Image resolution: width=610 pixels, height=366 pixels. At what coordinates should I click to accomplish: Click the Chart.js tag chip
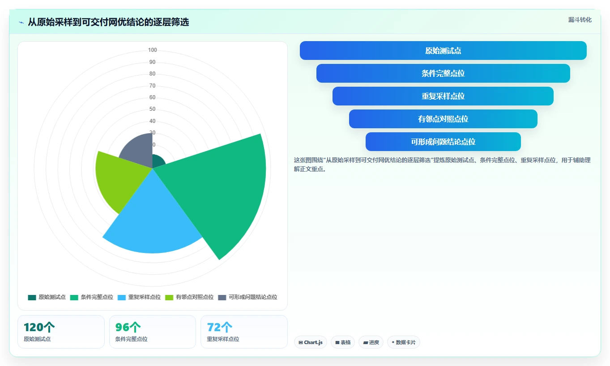coord(311,342)
